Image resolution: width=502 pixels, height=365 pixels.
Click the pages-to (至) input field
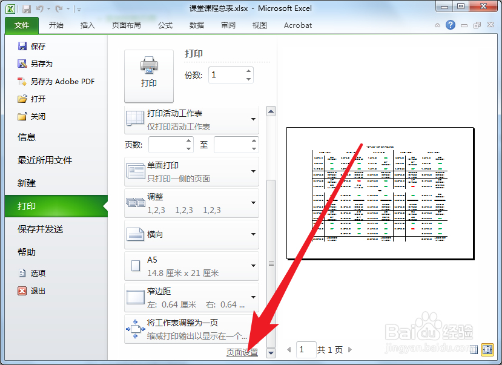(233, 145)
